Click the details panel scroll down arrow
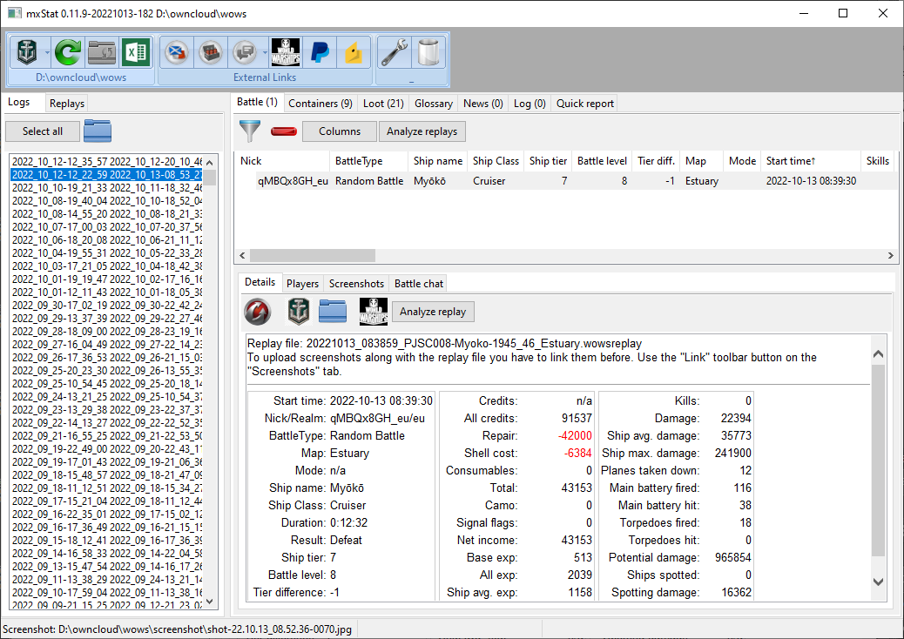 click(x=878, y=582)
